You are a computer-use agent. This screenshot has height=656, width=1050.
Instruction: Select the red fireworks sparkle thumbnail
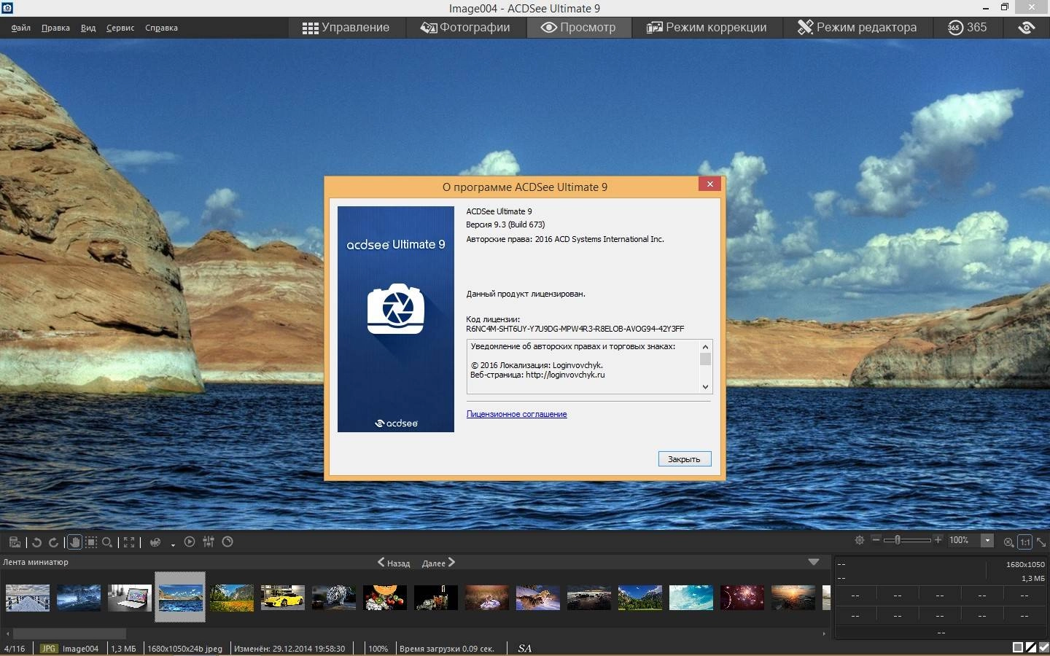742,598
